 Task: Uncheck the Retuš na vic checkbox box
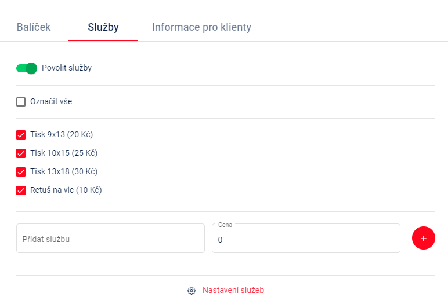click(21, 190)
